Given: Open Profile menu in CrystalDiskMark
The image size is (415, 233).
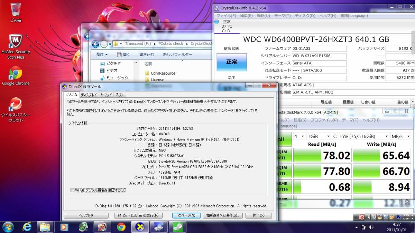Looking at the screenshot, I should [x=324, y=120].
